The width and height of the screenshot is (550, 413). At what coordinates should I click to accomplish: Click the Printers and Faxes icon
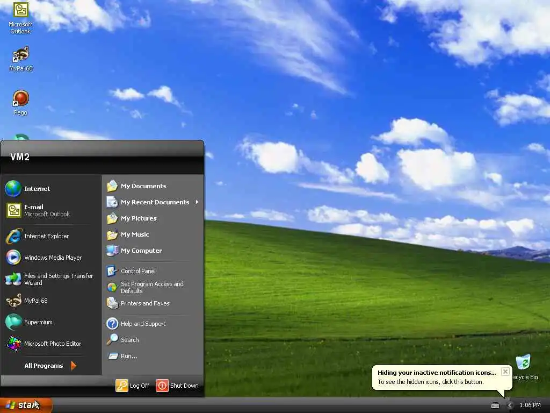click(112, 303)
